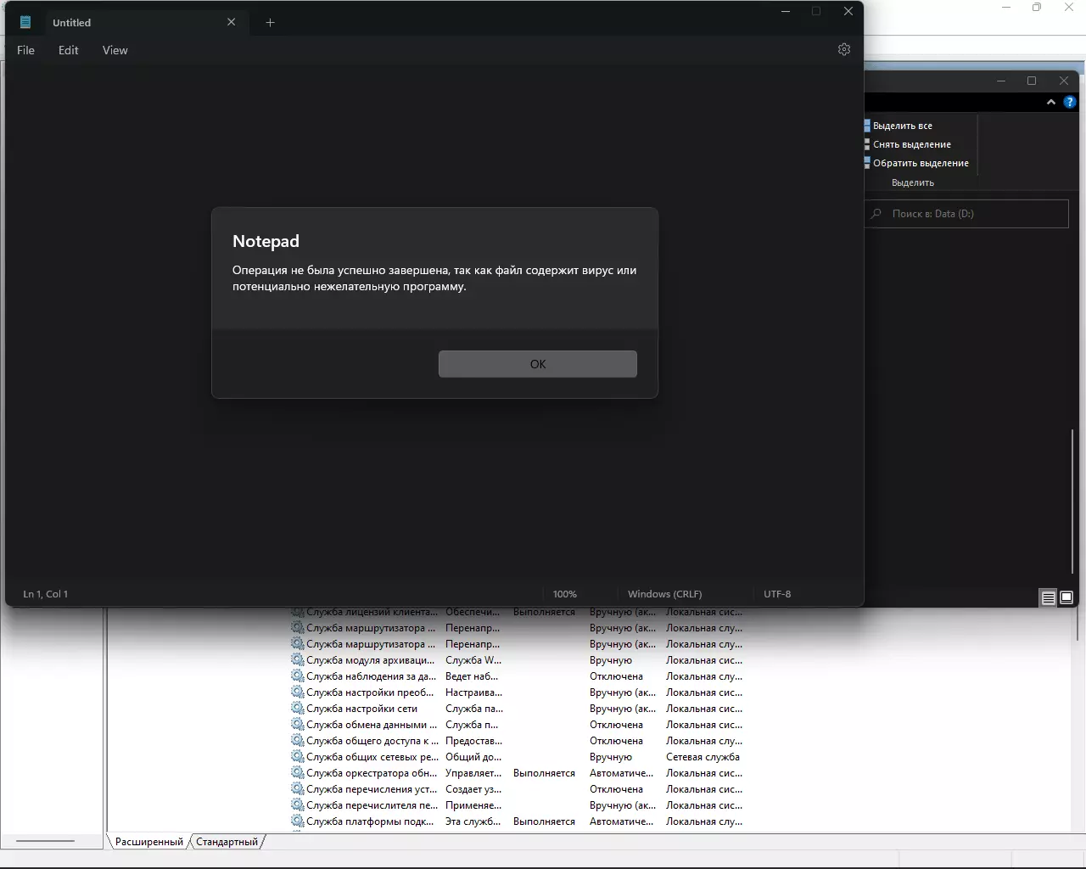This screenshot has height=869, width=1086.
Task: Open the File menu in Notepad
Action: coord(26,50)
